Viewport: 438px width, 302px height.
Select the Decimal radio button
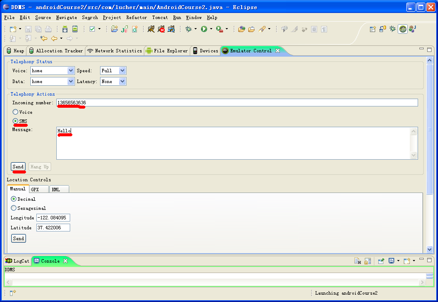(x=13, y=199)
